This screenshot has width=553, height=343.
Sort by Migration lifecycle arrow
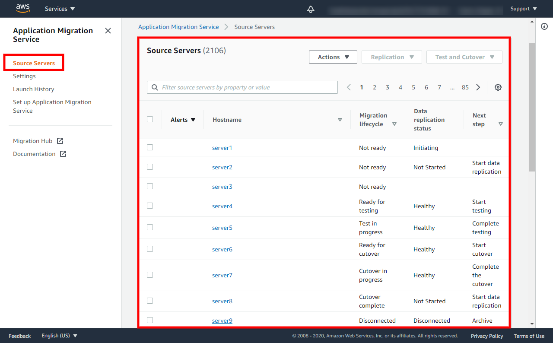[394, 124]
